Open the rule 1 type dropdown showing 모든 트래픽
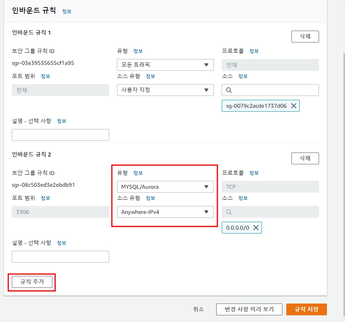 pyautogui.click(x=165, y=65)
